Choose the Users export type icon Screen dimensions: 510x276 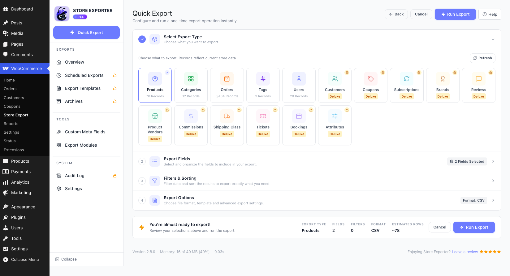(299, 79)
